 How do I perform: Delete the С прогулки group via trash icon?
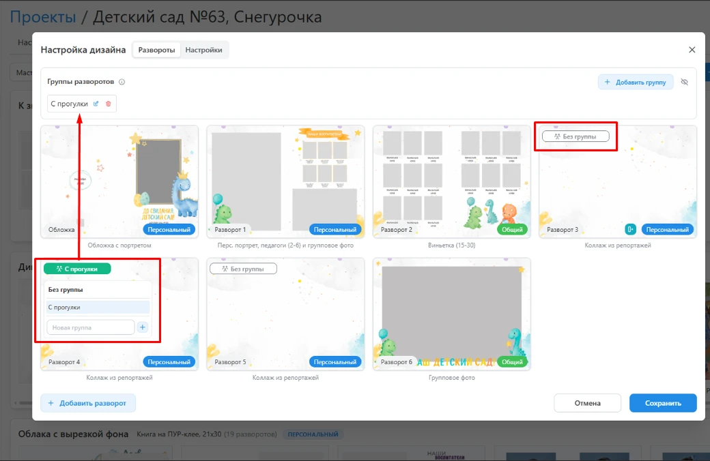(109, 104)
